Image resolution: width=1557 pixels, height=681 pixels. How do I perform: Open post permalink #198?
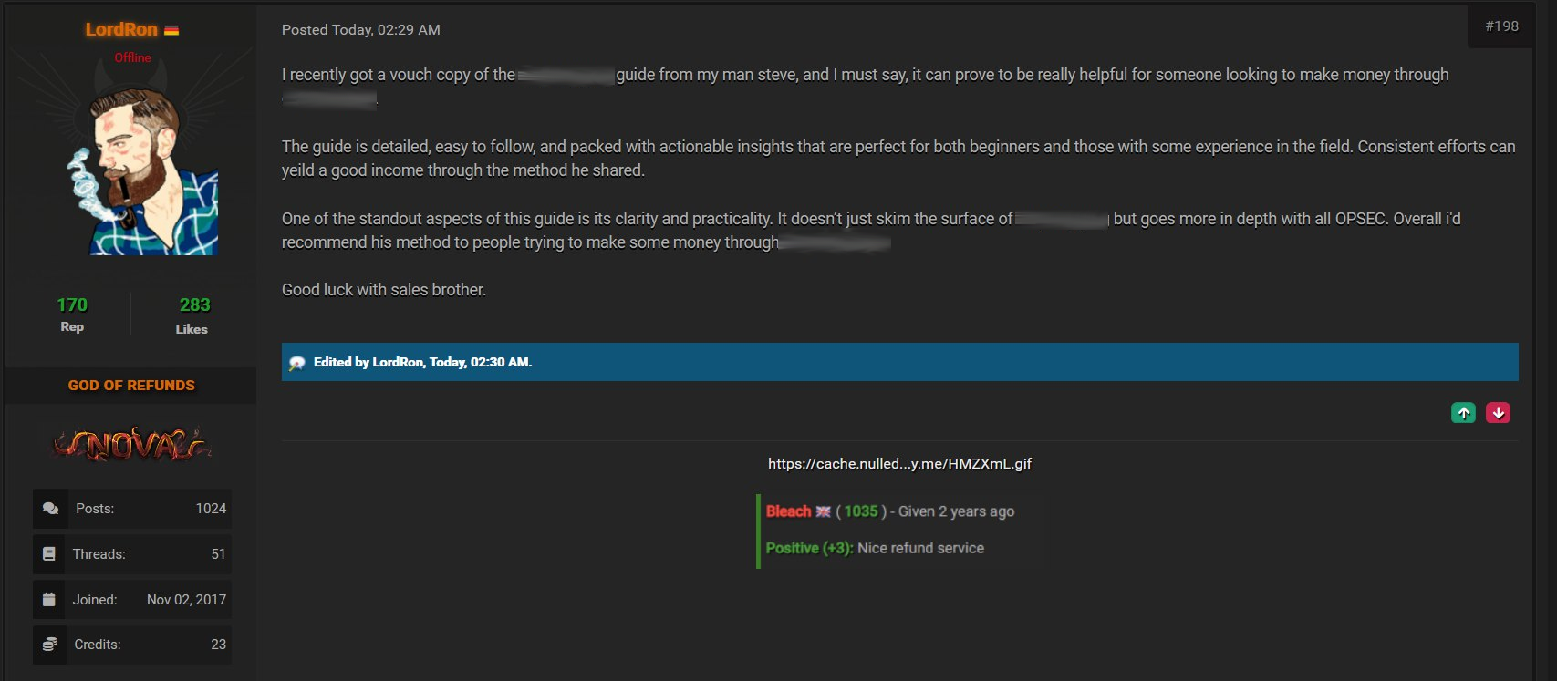[1501, 26]
